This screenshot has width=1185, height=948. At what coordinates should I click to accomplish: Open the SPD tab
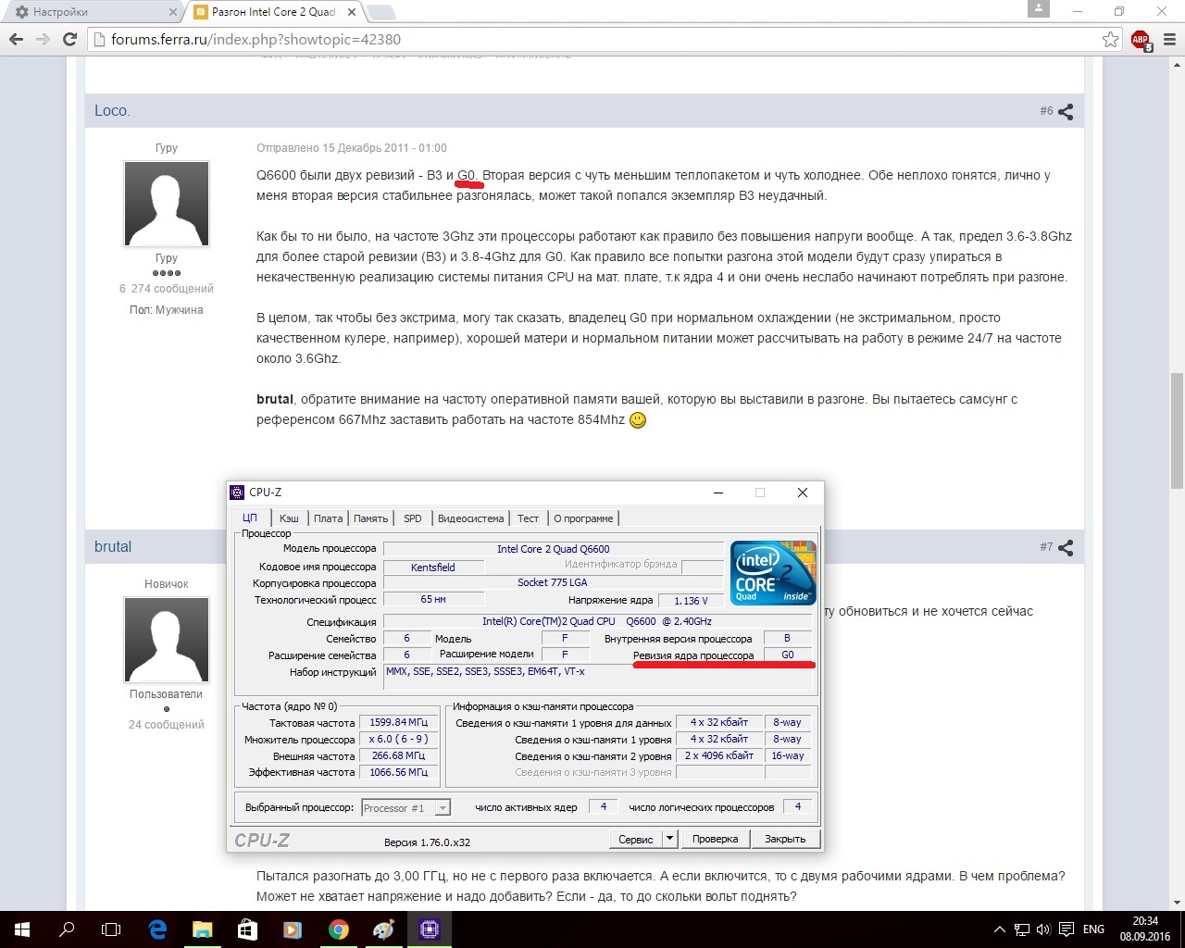[x=413, y=518]
